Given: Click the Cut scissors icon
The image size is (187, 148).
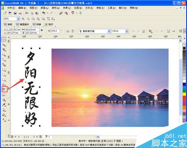Looking at the screenshot, I should [x=27, y=13].
